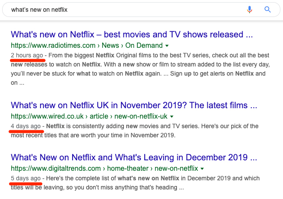Click the digitaltrends.com green URL

click(x=56, y=169)
